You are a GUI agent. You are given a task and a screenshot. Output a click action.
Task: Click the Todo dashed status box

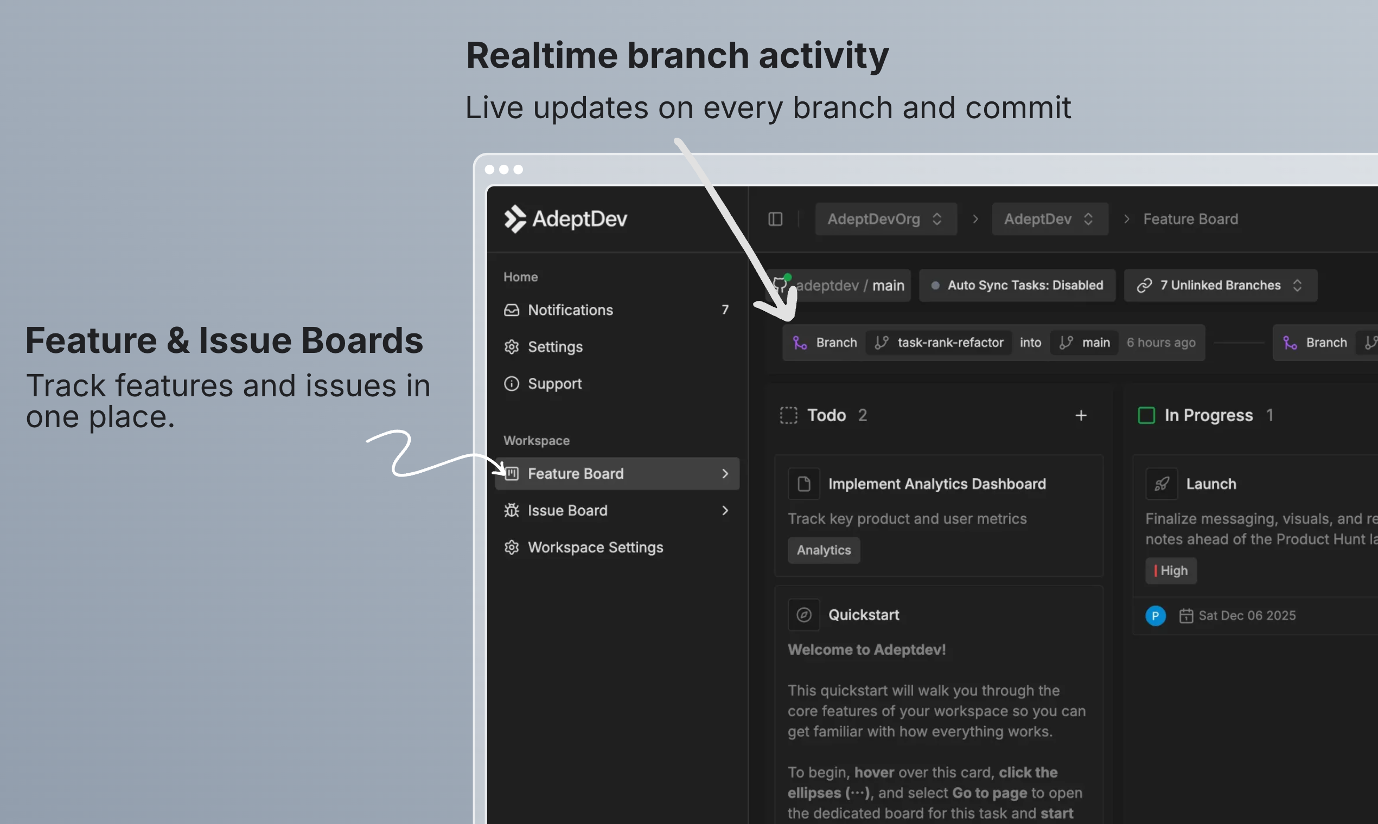coord(788,415)
